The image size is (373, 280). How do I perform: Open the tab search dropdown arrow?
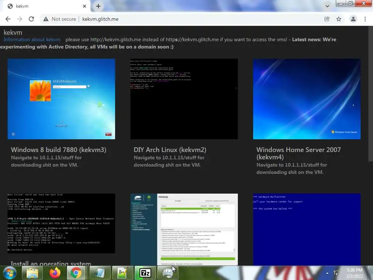click(327, 6)
